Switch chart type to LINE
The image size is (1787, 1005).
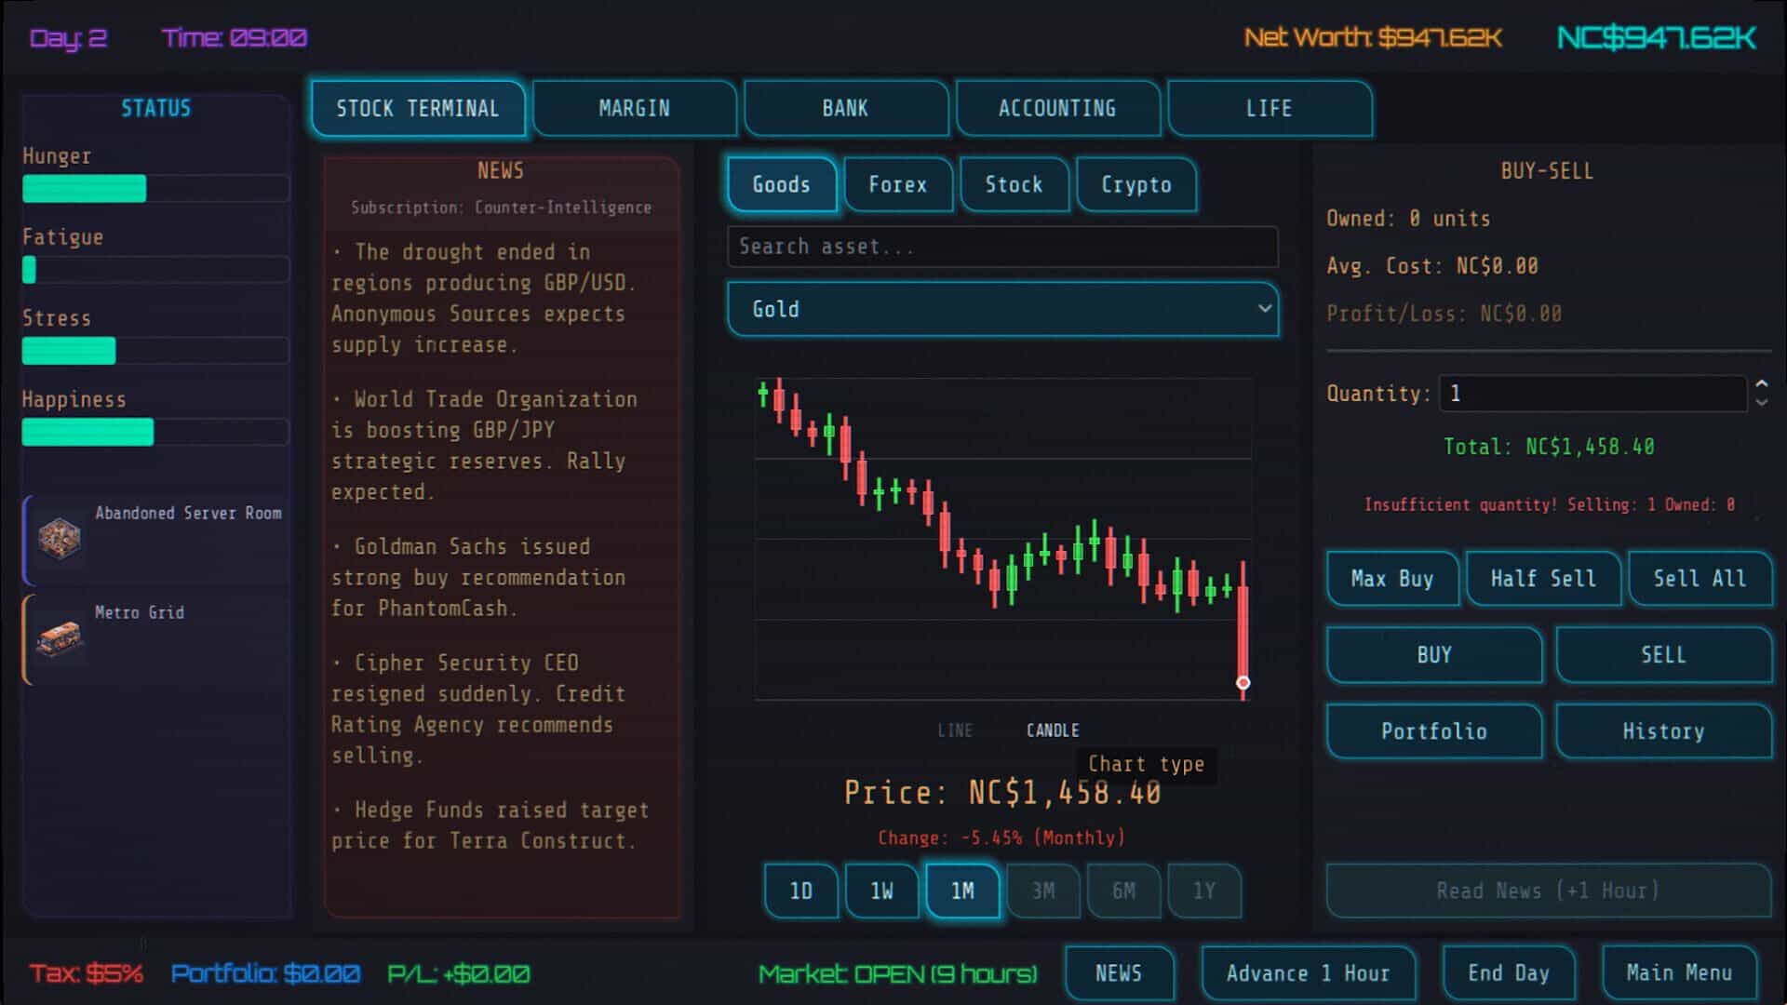955,730
